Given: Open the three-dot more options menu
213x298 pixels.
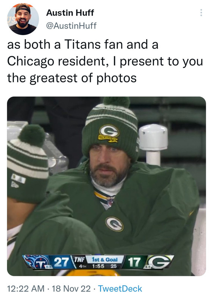Looking at the screenshot, I should (201, 13).
